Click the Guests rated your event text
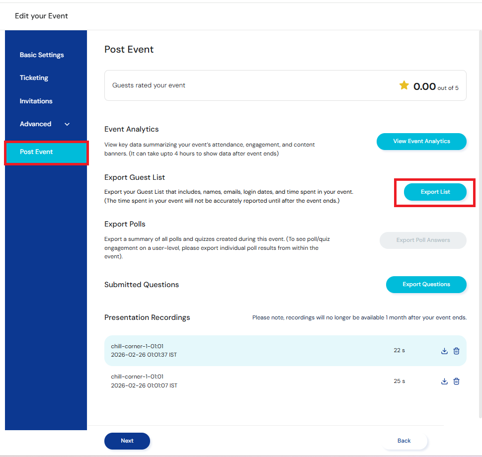The width and height of the screenshot is (482, 457). click(x=149, y=85)
